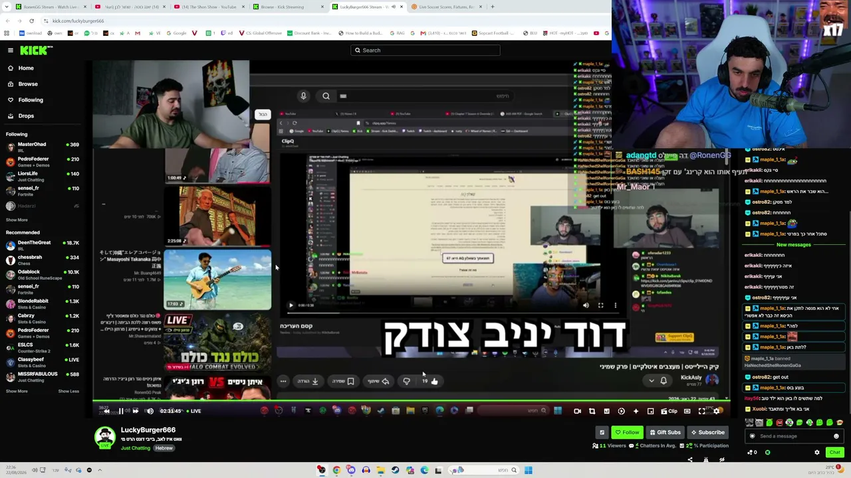Viewport: 851px width, 478px height.
Task: Collapse recommended list with Show Less
Action: pos(68,391)
